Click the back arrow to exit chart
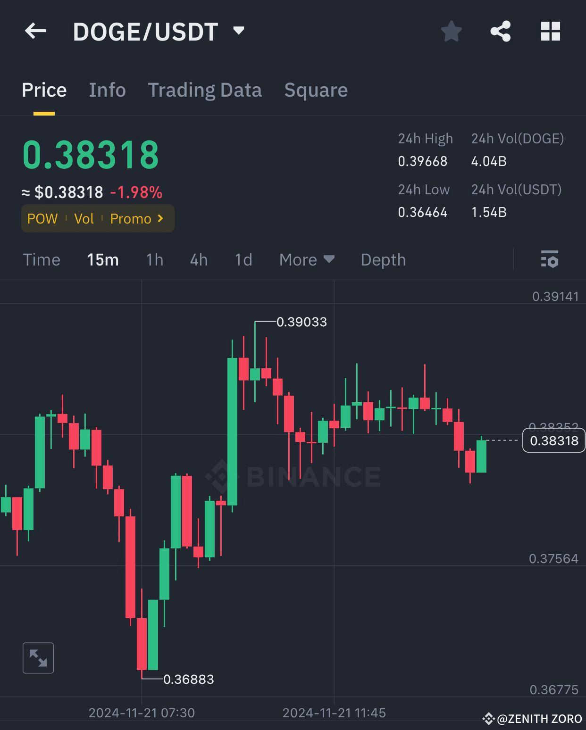This screenshot has width=586, height=730. 35,31
